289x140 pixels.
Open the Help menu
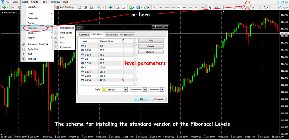(66, 2)
